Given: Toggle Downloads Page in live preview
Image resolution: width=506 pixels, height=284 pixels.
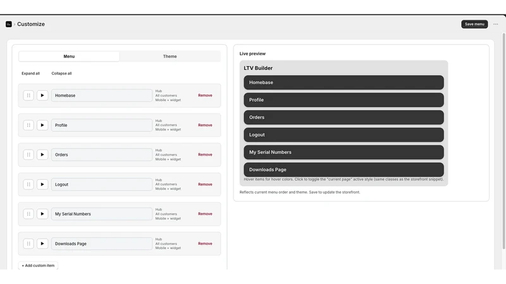Looking at the screenshot, I should [x=343, y=169].
